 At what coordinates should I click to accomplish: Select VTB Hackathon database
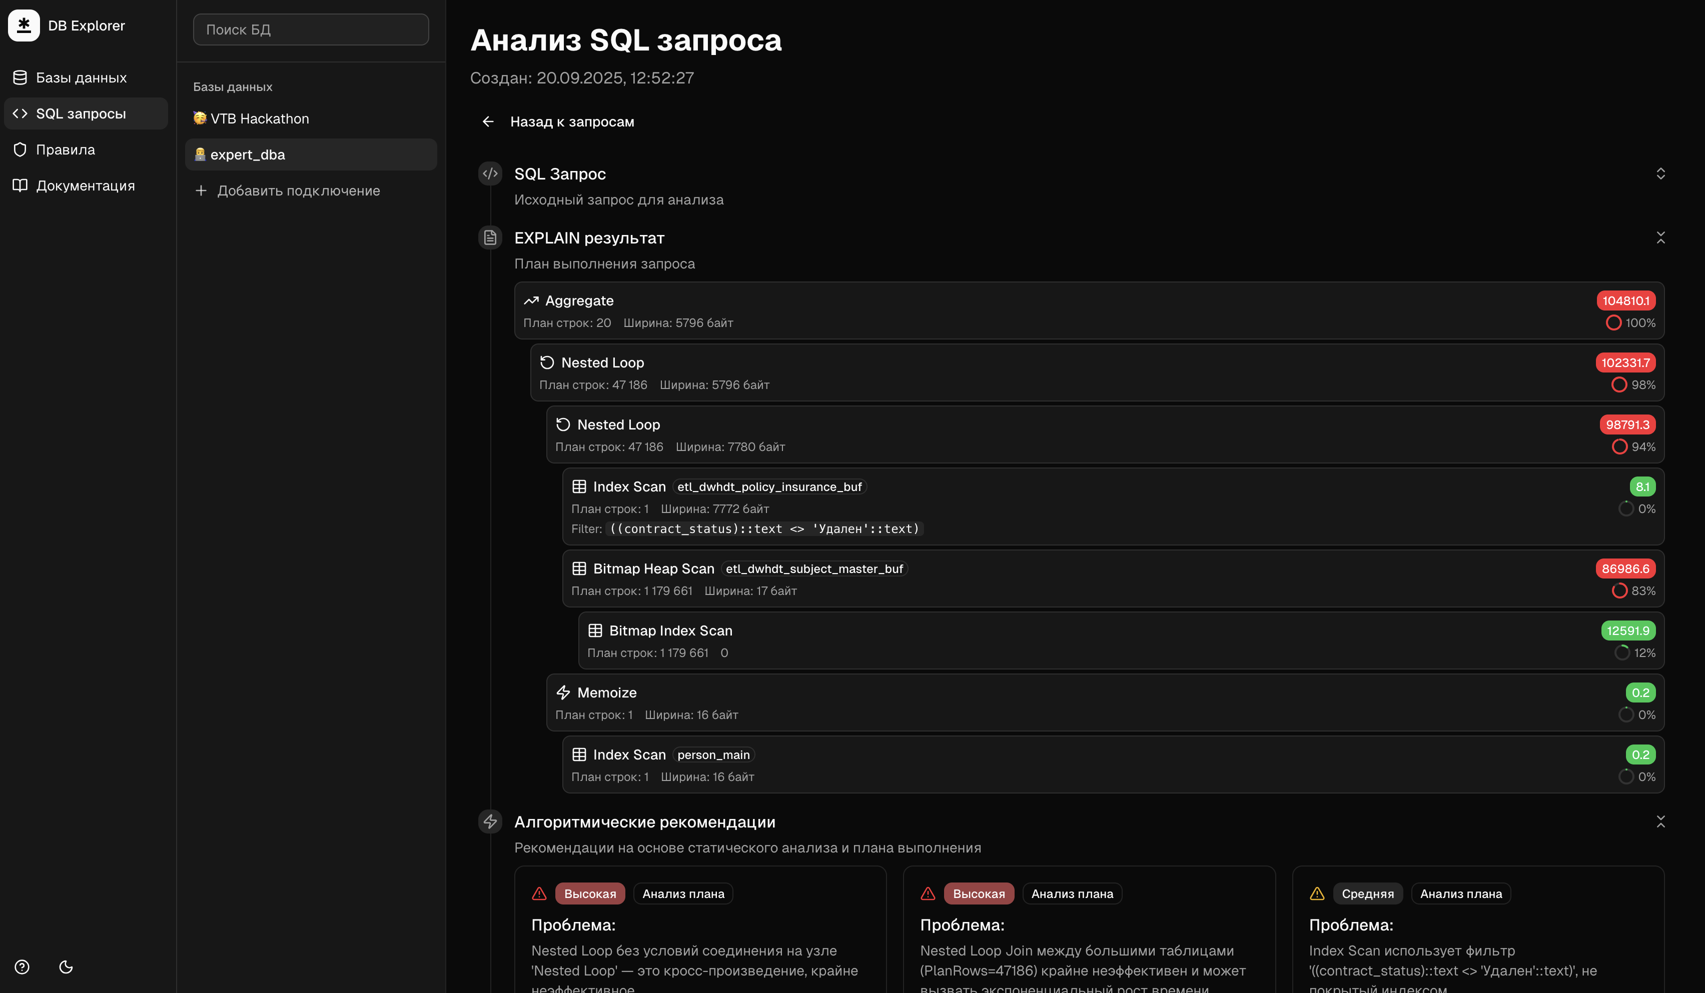tap(260, 118)
